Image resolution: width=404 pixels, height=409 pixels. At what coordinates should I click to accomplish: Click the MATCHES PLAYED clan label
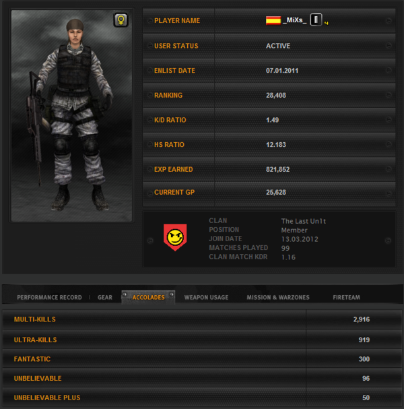[238, 247]
